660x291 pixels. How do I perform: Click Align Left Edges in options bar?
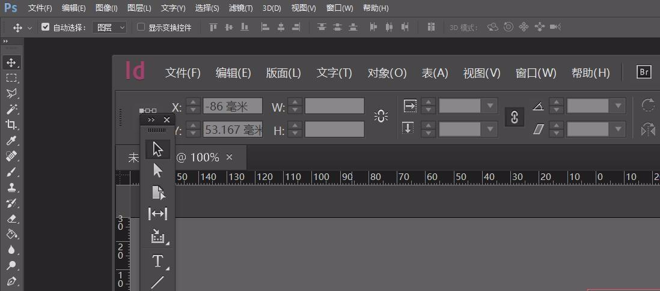point(265,27)
